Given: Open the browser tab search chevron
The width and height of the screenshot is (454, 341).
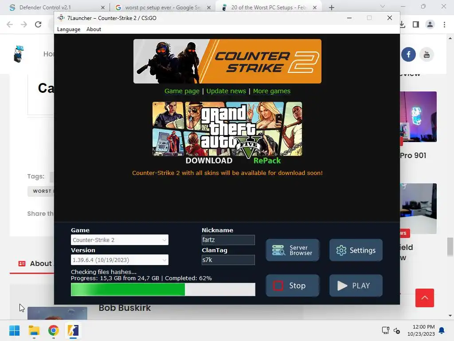Looking at the screenshot, I should [x=383, y=6].
